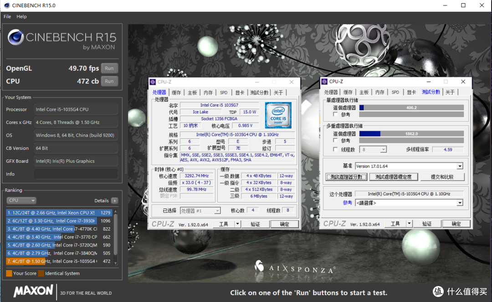
Task: Click single-thread score bar 406.2
Action: tap(411, 107)
